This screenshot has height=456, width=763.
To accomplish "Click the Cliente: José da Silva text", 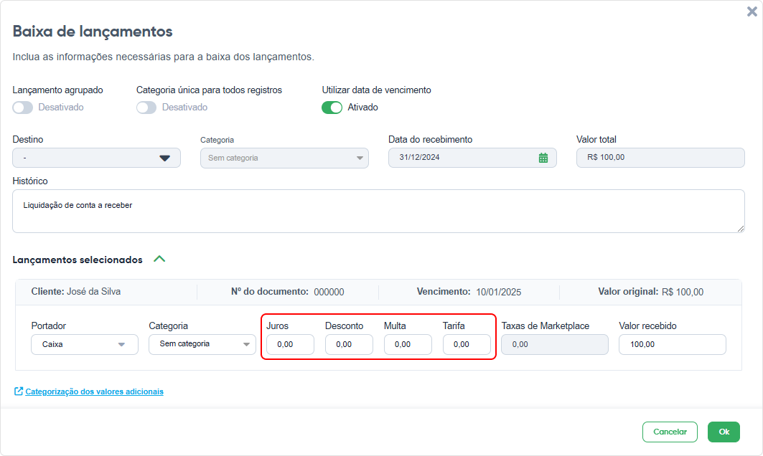I will [x=76, y=292].
